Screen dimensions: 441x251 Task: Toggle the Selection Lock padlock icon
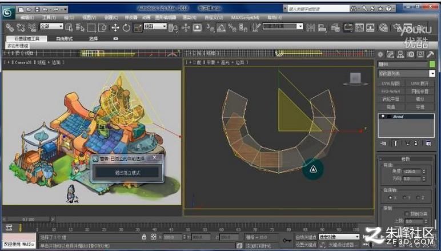point(144,237)
